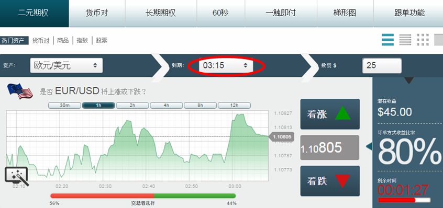Select the 2h chart timeframe

click(x=132, y=106)
